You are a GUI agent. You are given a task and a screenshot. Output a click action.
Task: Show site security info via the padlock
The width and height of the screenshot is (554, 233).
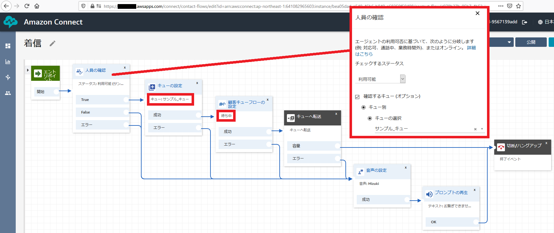click(92, 6)
